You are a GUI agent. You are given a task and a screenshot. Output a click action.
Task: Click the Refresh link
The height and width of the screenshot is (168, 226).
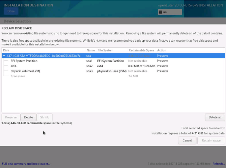218,164
